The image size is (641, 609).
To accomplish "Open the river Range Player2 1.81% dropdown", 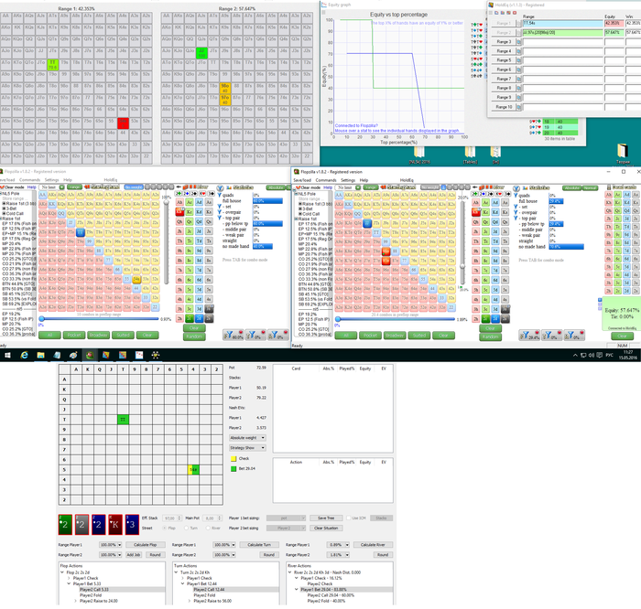I will [x=338, y=555].
